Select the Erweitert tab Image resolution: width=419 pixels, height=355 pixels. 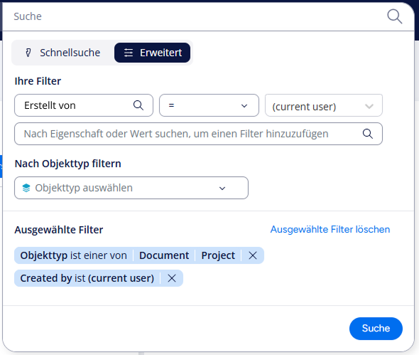[x=152, y=53]
